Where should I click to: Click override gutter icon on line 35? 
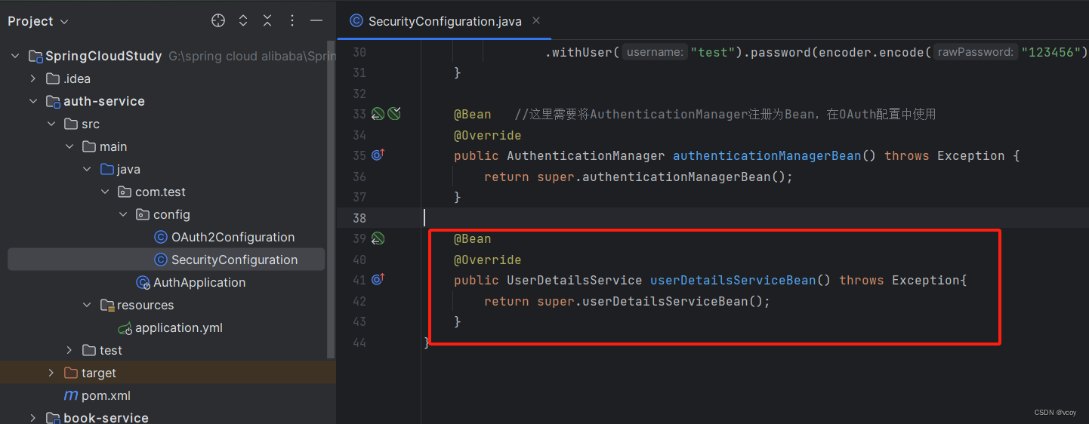[378, 155]
